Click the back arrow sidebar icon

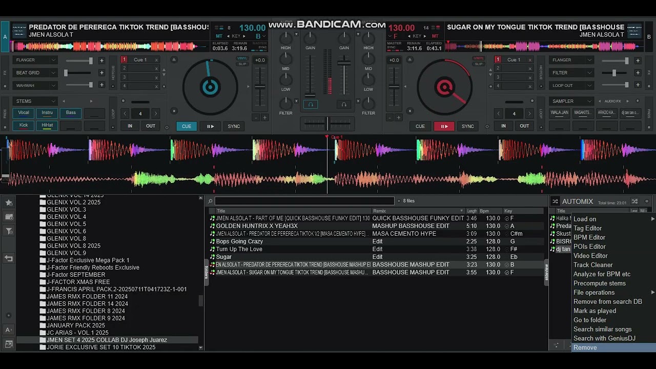pos(9,258)
